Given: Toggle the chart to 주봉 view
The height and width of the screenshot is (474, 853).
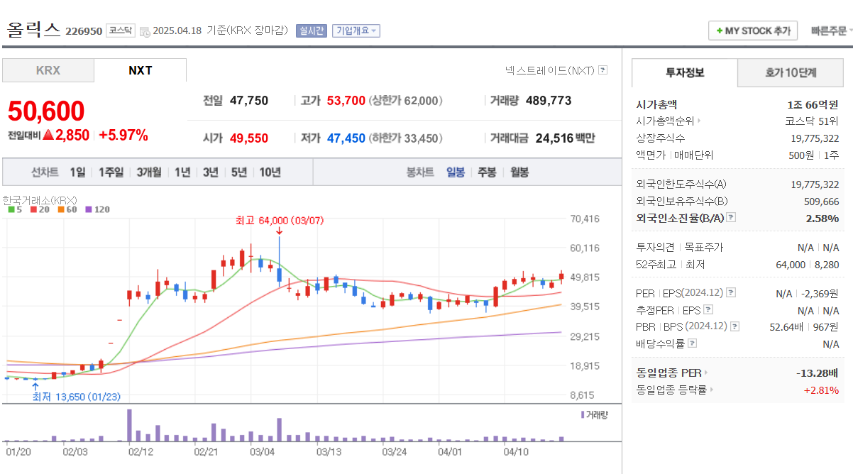Looking at the screenshot, I should coord(485,172).
